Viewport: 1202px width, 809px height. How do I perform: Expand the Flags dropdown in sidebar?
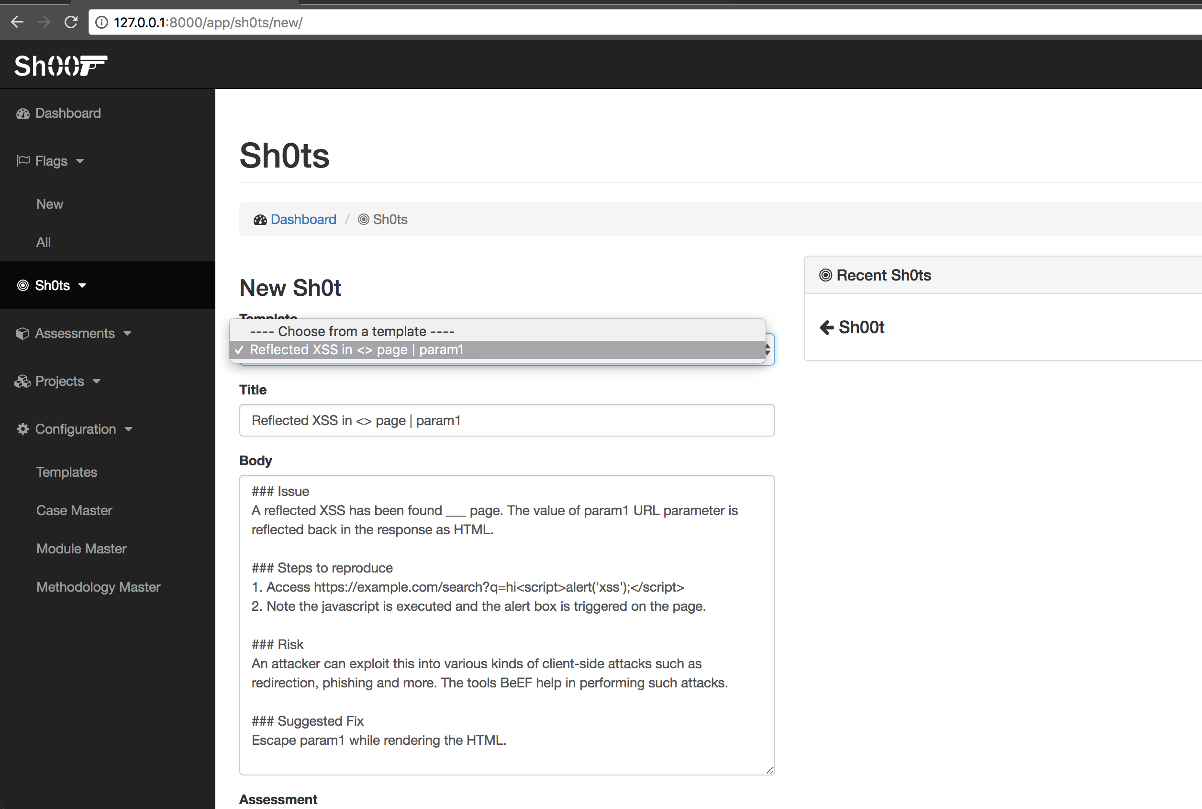pyautogui.click(x=51, y=161)
